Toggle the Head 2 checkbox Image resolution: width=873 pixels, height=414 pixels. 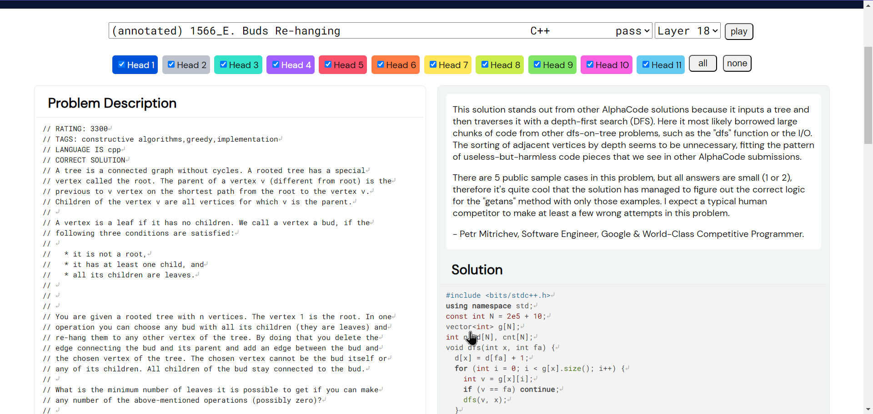(171, 64)
